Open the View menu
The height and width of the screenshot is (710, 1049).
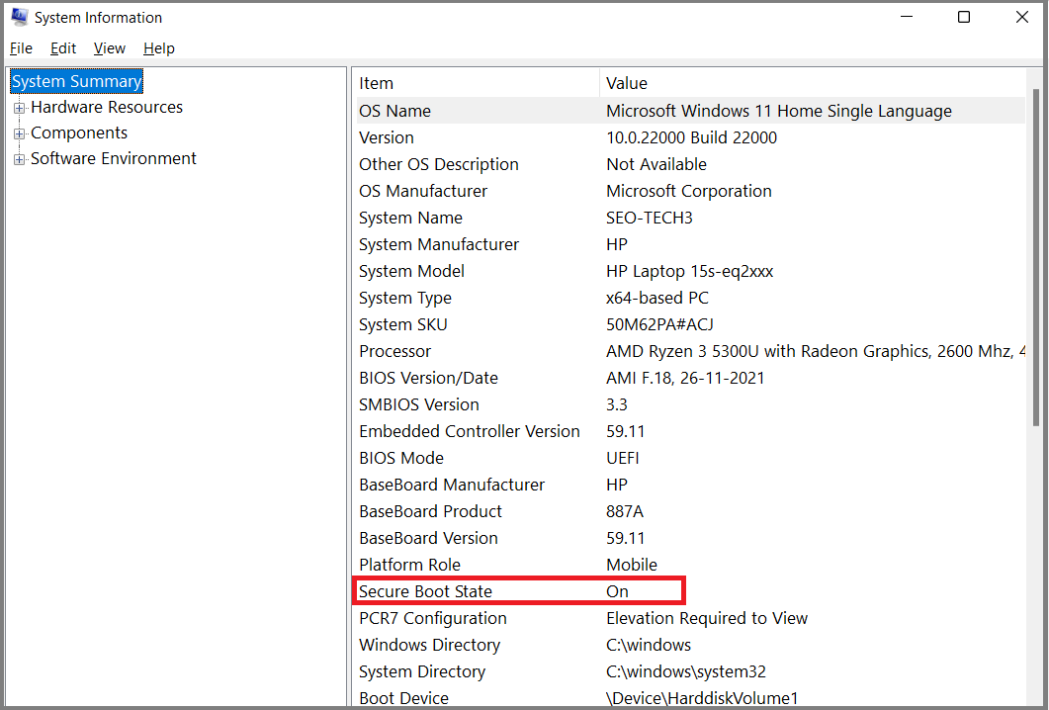(109, 48)
